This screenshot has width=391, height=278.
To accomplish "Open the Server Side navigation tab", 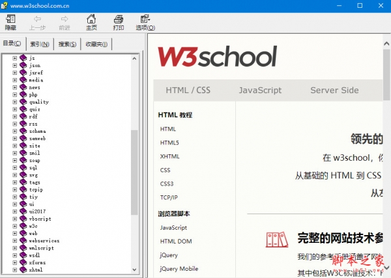I will (x=334, y=90).
